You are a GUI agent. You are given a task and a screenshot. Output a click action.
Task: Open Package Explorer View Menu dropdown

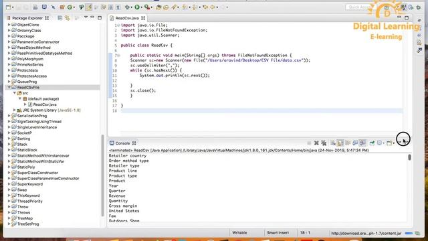(x=86, y=17)
